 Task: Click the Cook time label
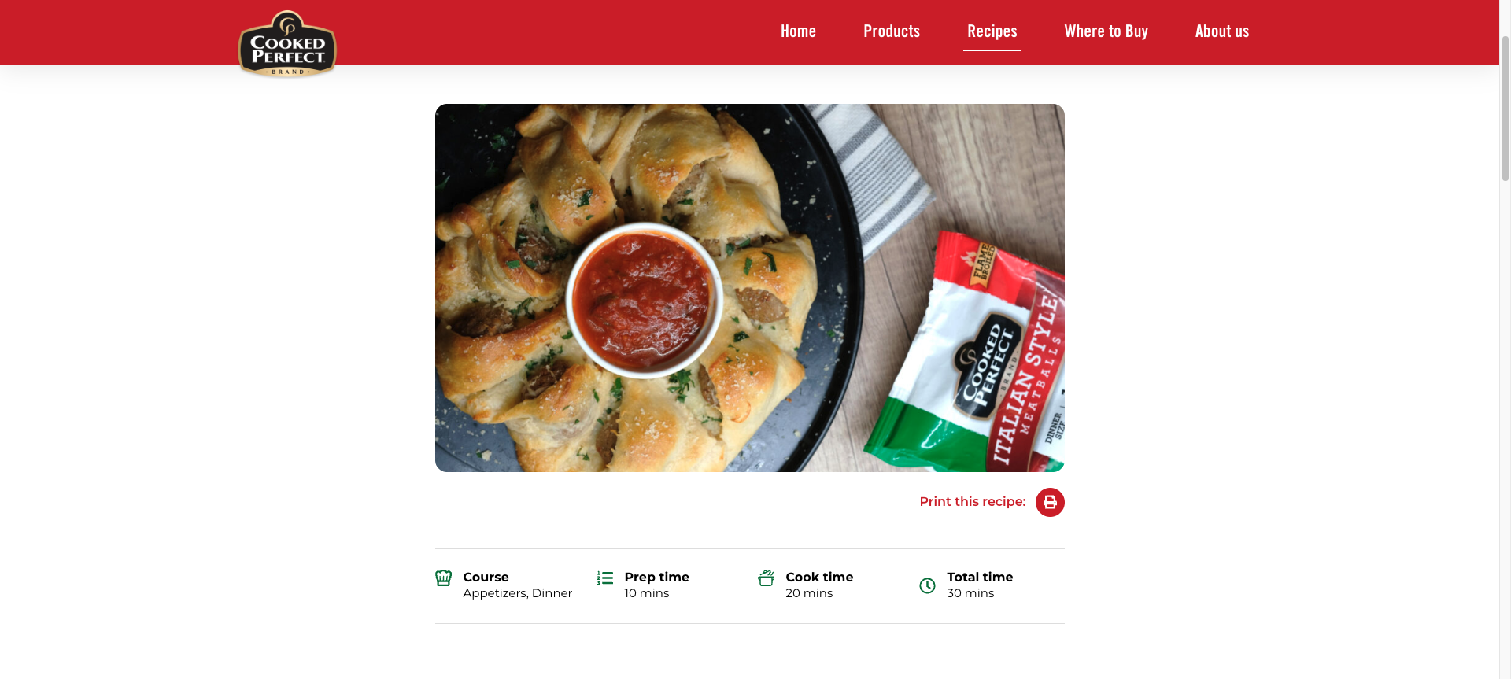point(819,577)
